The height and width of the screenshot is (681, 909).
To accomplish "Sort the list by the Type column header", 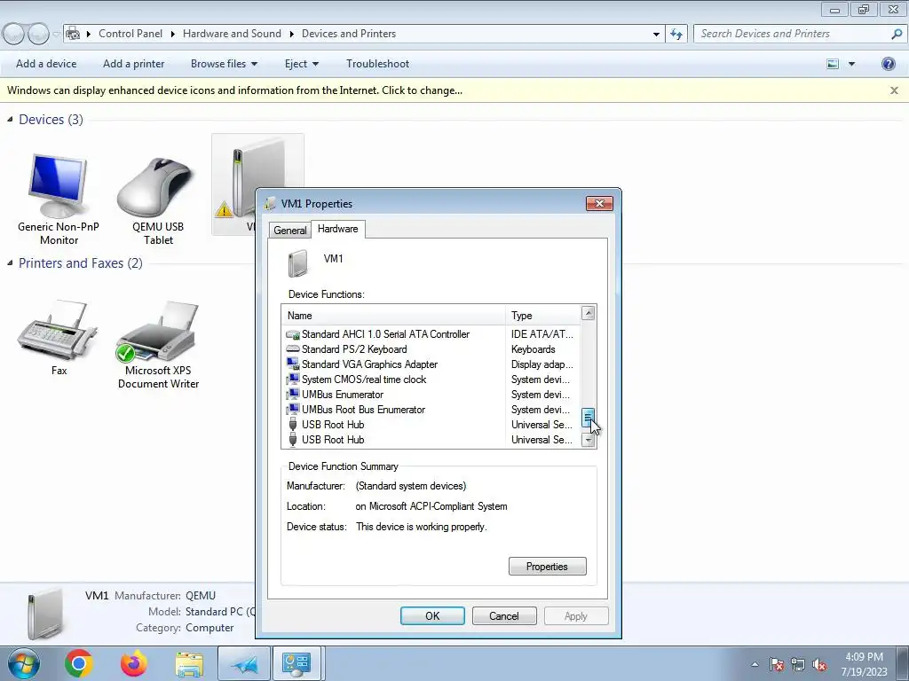I will [x=543, y=316].
